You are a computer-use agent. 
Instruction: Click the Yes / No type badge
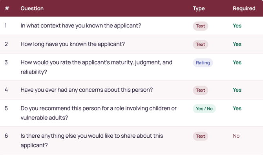(x=204, y=109)
